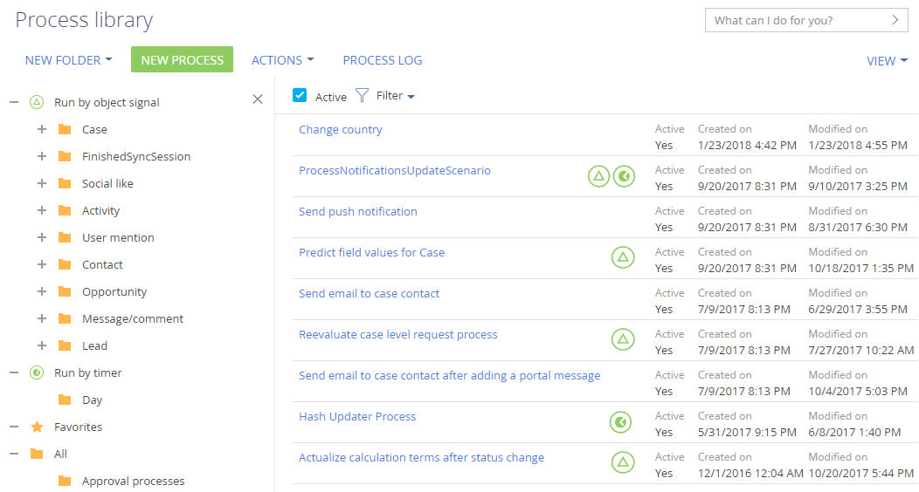Select the Favorites tree item
Image resolution: width=919 pixels, height=492 pixels.
[78, 427]
